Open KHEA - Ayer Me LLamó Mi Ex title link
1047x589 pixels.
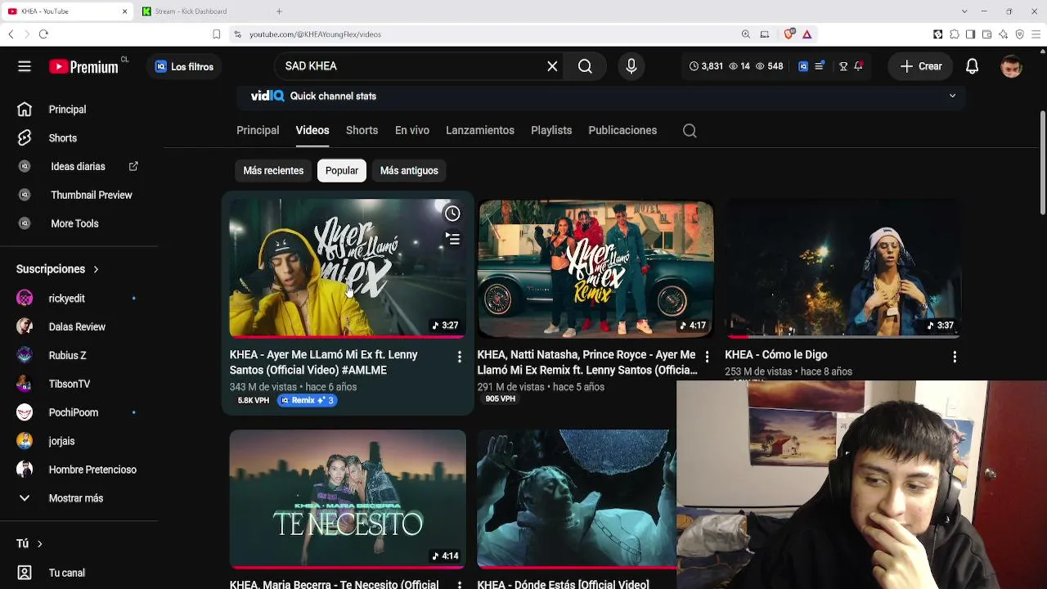324,362
